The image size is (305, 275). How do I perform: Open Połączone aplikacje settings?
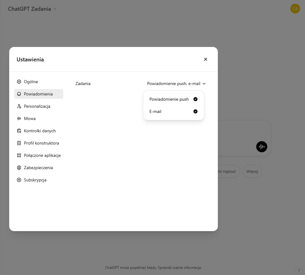pos(39,155)
